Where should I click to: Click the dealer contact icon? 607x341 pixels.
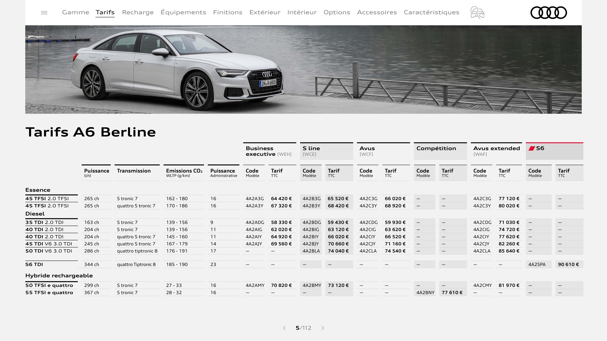tap(477, 13)
